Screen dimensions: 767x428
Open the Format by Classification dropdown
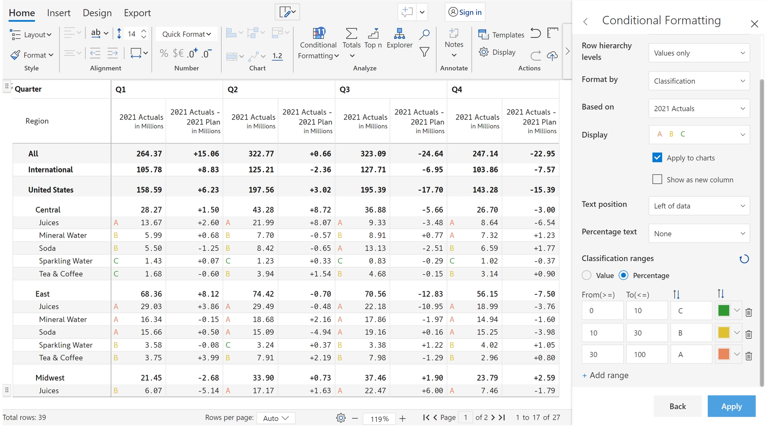click(699, 81)
